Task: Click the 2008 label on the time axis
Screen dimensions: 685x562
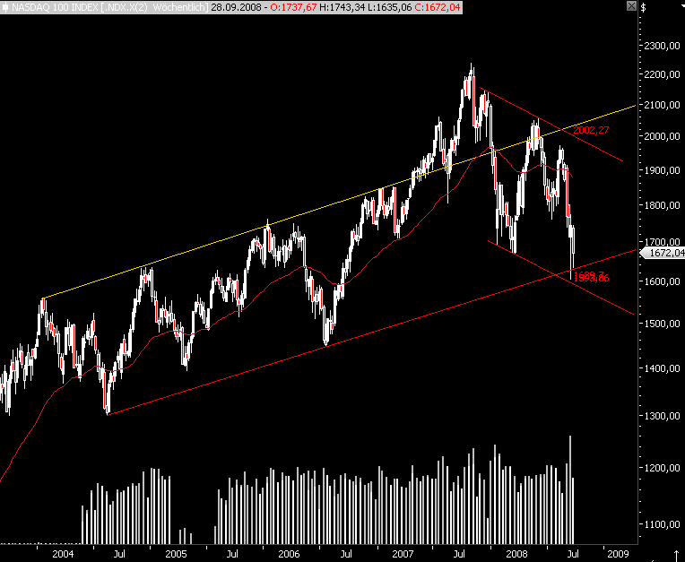Action: [516, 554]
